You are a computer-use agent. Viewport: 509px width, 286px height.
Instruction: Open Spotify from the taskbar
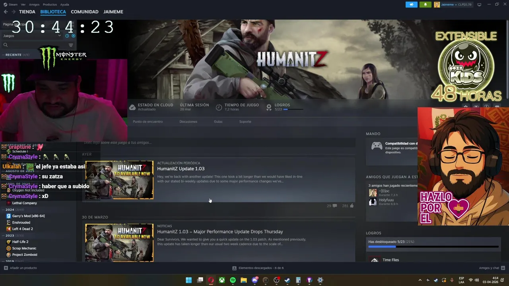click(233, 280)
